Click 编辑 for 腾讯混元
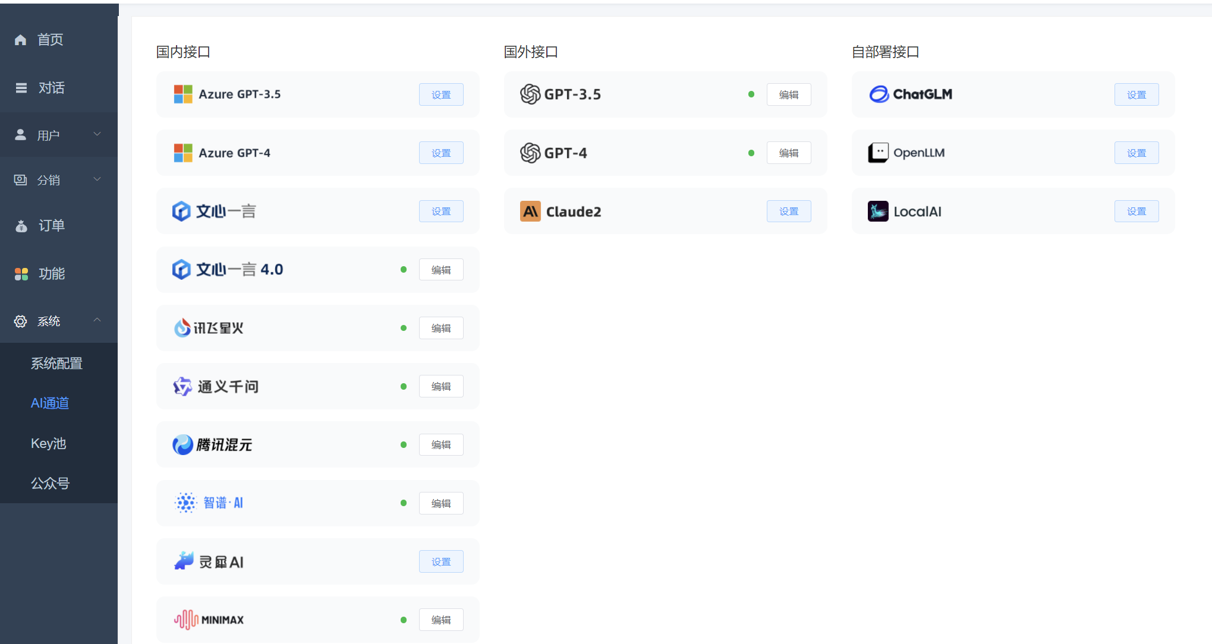The width and height of the screenshot is (1212, 644). click(x=441, y=444)
